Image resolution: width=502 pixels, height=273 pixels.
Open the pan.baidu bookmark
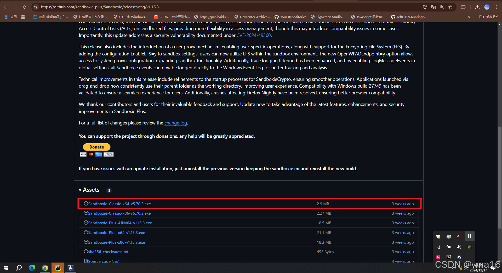(212, 17)
